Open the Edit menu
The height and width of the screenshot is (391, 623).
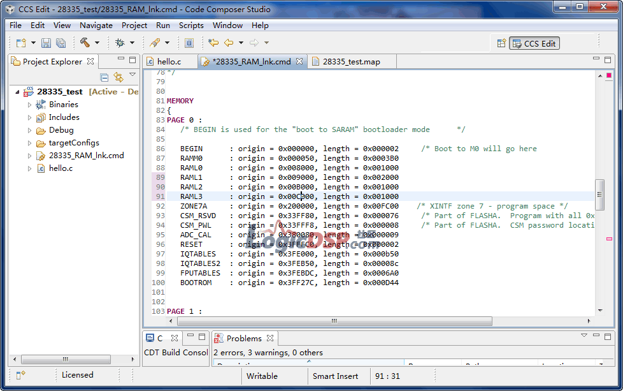(38, 25)
